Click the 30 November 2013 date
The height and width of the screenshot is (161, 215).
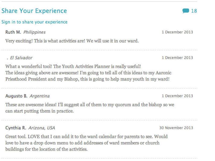pyautogui.click(x=176, y=128)
